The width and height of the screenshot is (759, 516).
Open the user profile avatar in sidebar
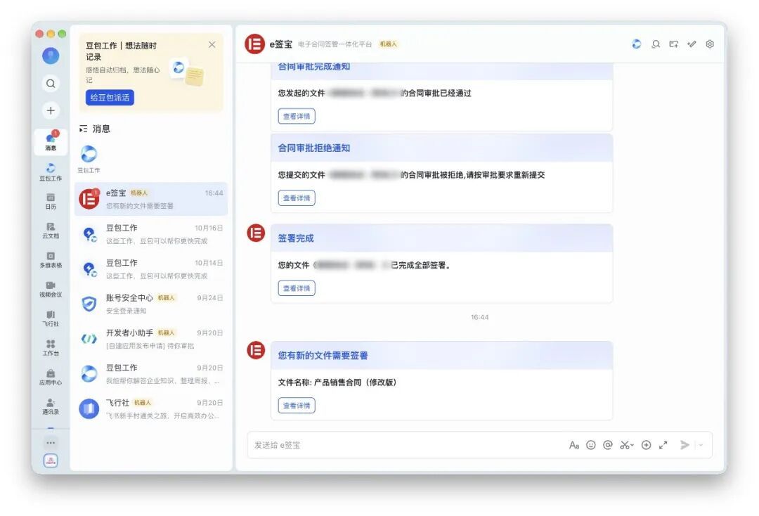coord(51,56)
